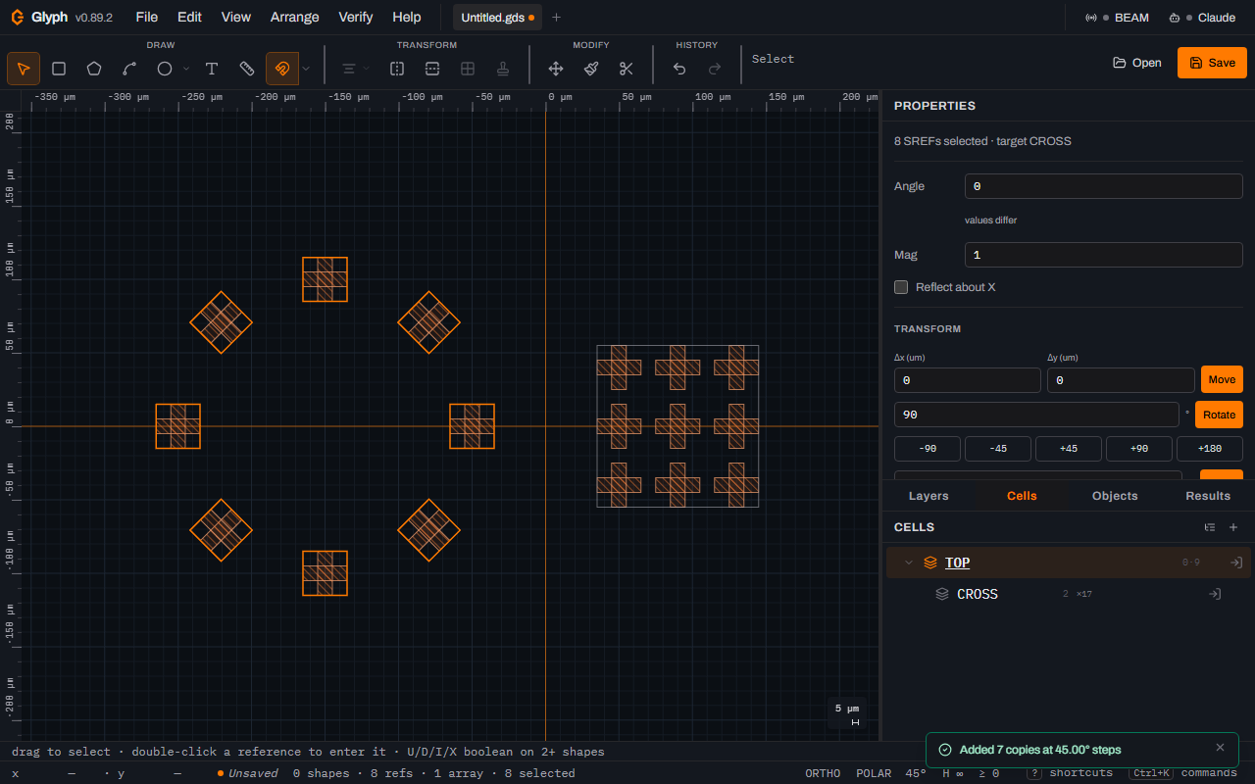Save the current layout
Viewport: 1255px width, 784px height.
[x=1212, y=63]
